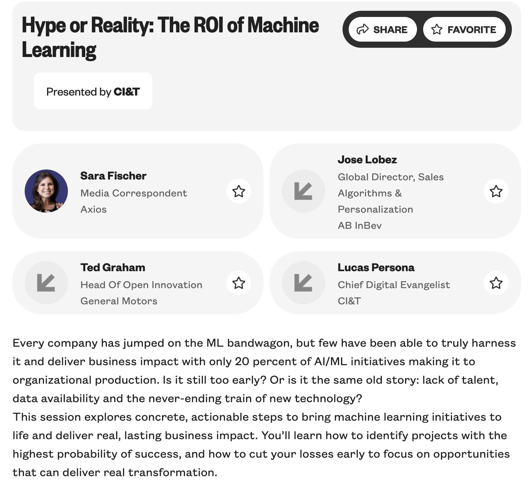Image resolution: width=530 pixels, height=490 pixels.
Task: Open the Jose Lobez speaker name
Action: (367, 159)
